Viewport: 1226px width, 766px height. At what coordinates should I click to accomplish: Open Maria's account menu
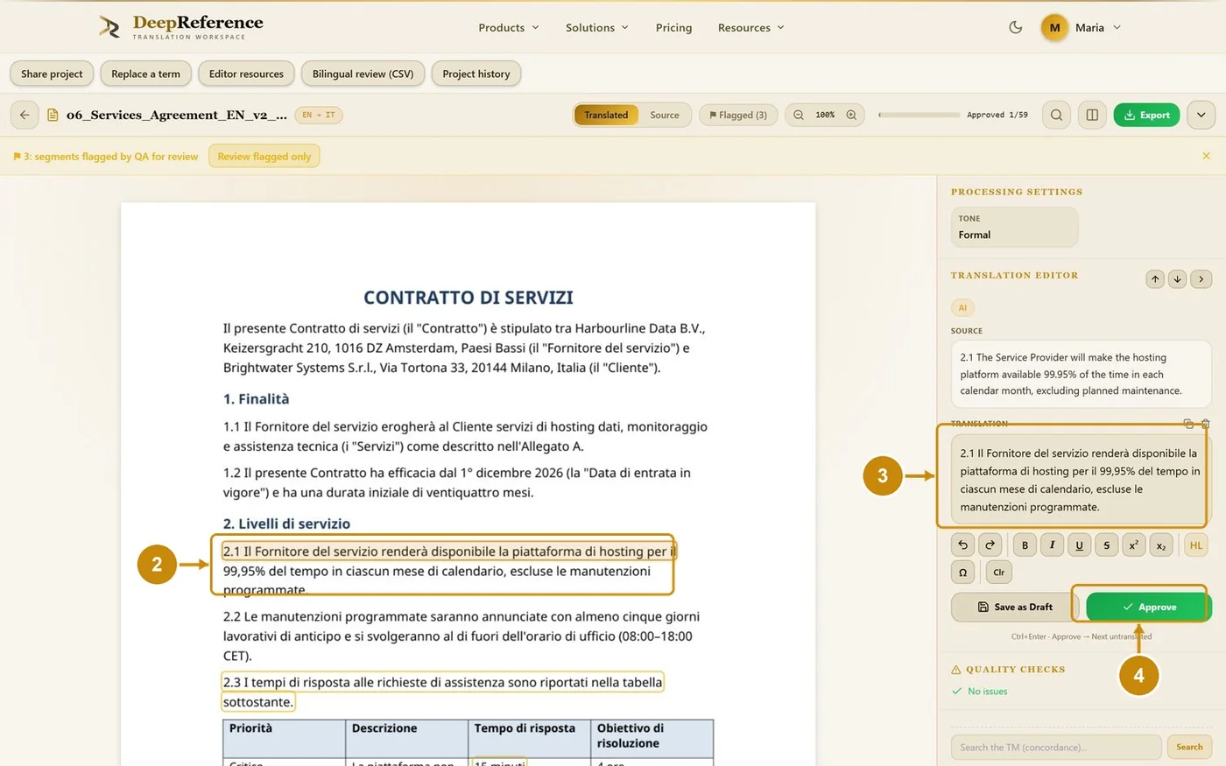coord(1081,28)
